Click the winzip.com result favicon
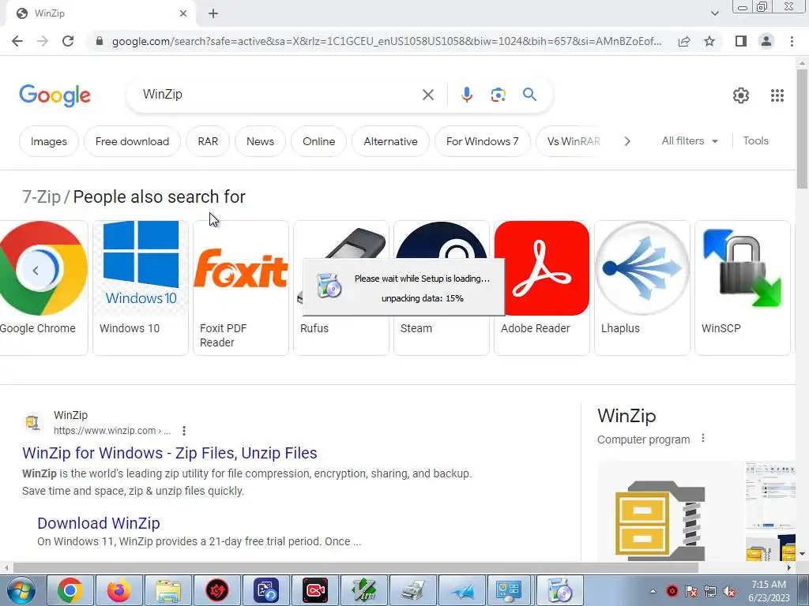 click(x=33, y=423)
